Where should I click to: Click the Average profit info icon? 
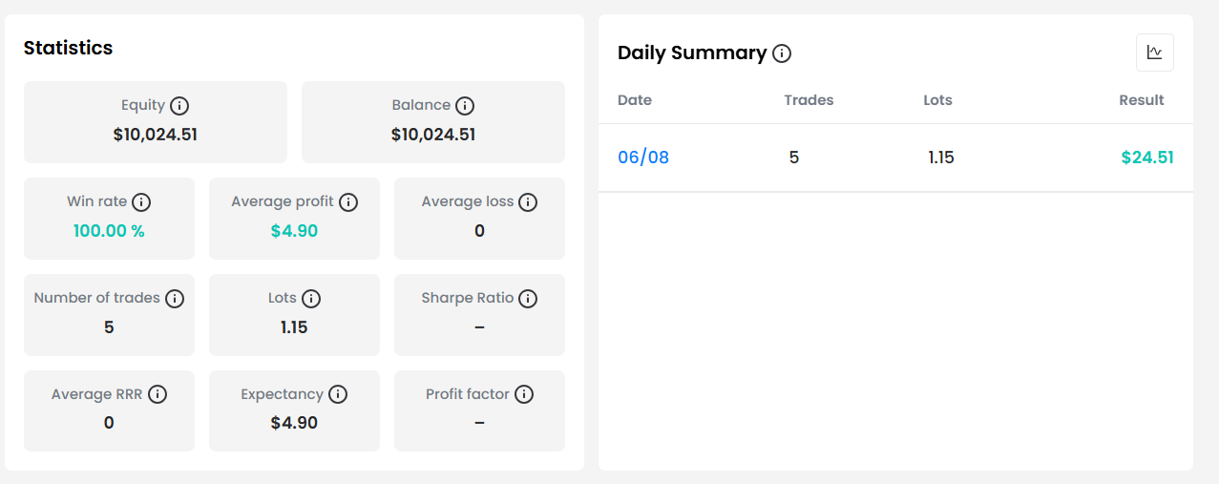pos(348,202)
